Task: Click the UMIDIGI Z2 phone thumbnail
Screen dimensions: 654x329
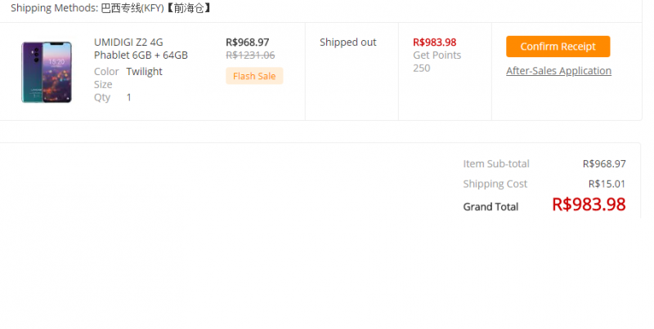Action: pos(47,72)
